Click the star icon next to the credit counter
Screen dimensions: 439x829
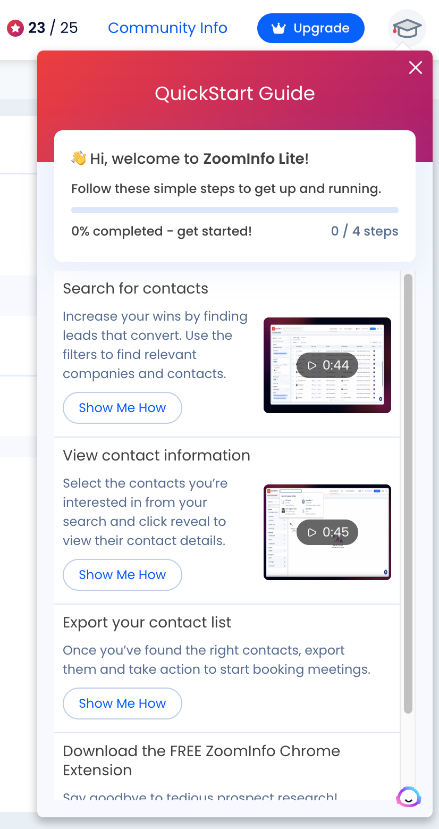point(15,28)
